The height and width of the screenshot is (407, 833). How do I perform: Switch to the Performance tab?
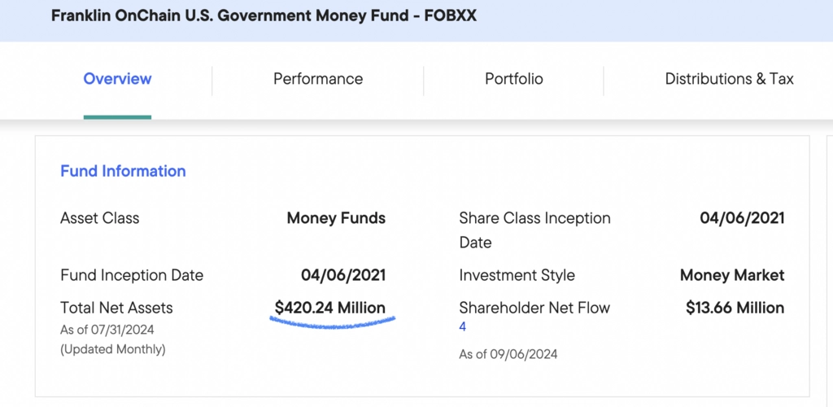pyautogui.click(x=318, y=79)
